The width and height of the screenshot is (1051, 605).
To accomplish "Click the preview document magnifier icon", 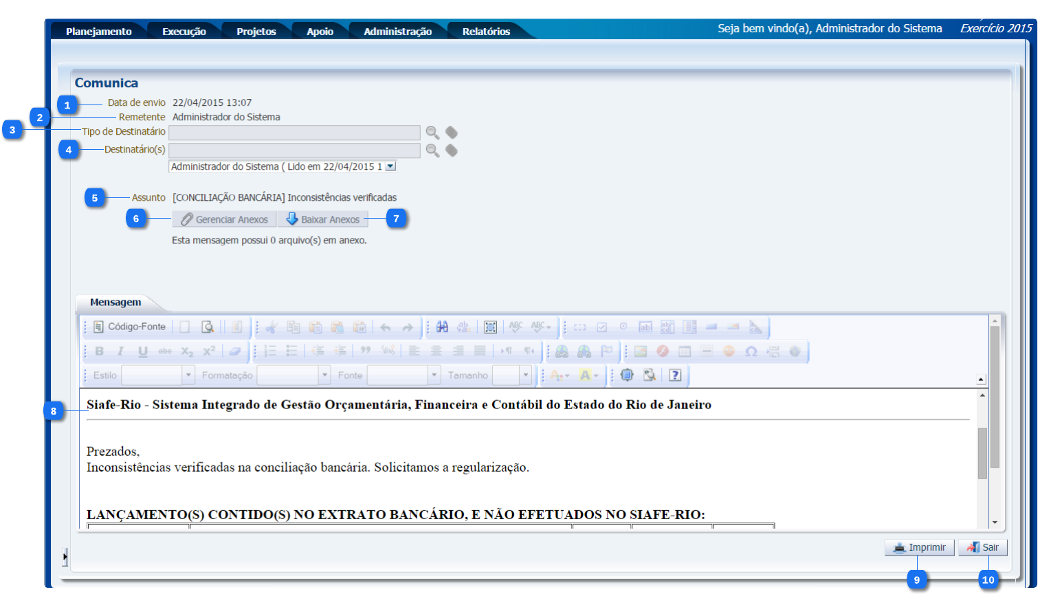I will click(207, 327).
